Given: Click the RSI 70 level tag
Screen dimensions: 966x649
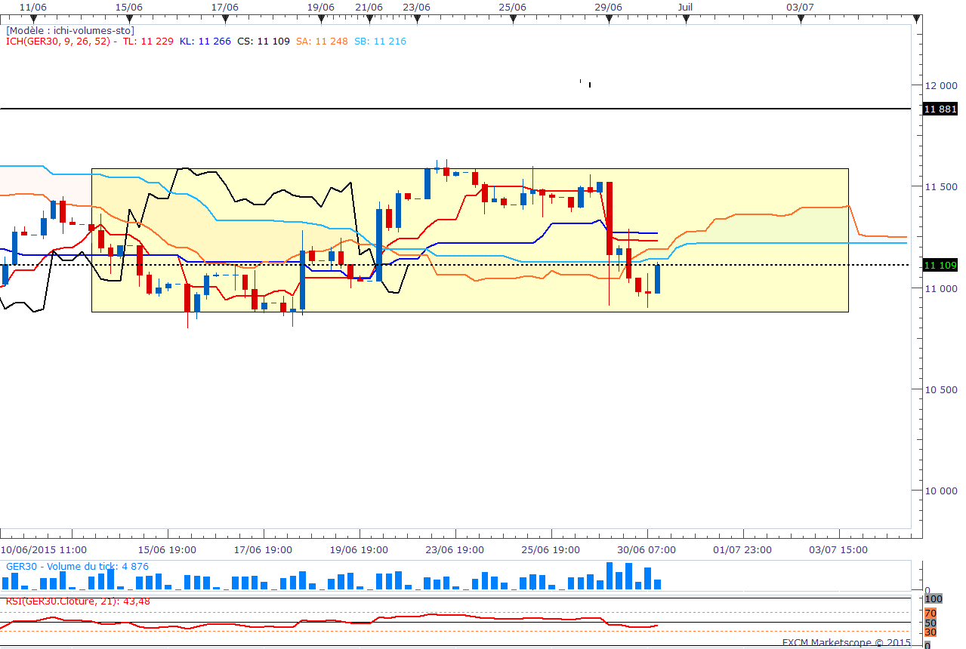Looking at the screenshot, I should click(931, 613).
